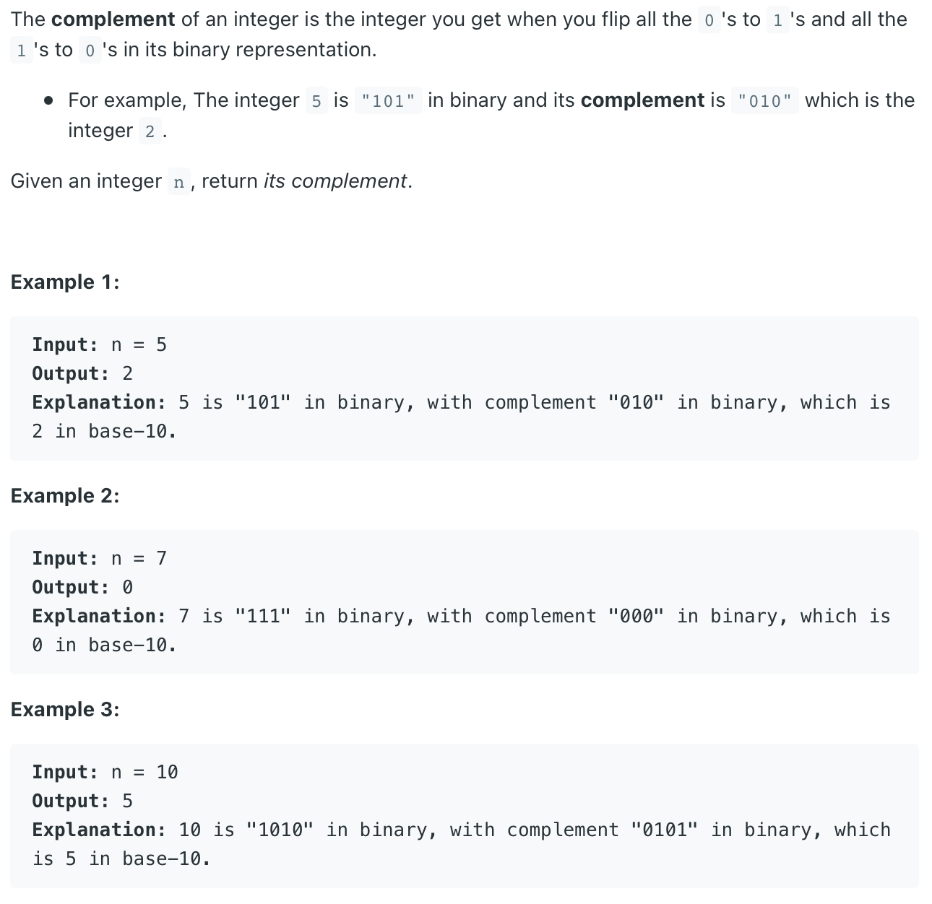This screenshot has height=904, width=932.
Task: Click the 'Example 1:' heading
Action: coord(65,282)
